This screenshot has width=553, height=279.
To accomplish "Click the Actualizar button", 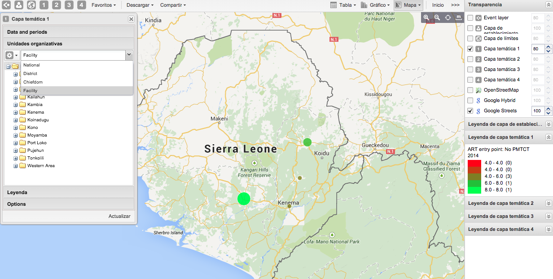I will (x=119, y=217).
